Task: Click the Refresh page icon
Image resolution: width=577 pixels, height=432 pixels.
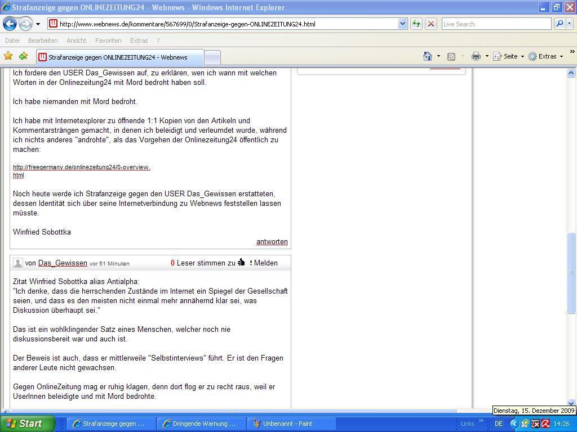Action: (416, 24)
